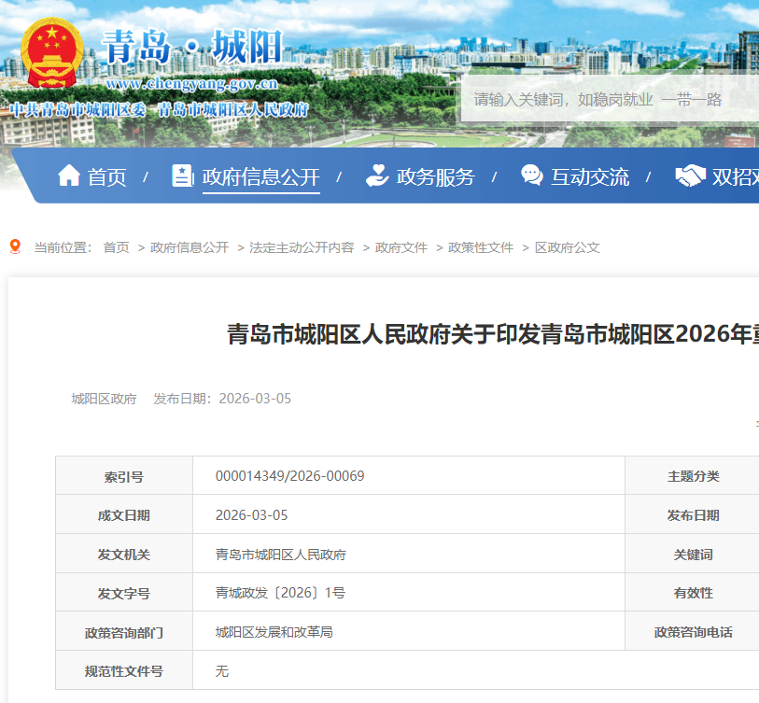
Task: Click 首页 in the breadcrumb trail
Action: click(116, 247)
